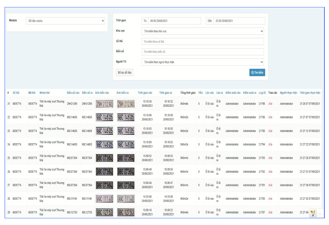This screenshot has width=329, height=225.
Task: Expand the Người TH dropdown
Action: tap(203, 62)
